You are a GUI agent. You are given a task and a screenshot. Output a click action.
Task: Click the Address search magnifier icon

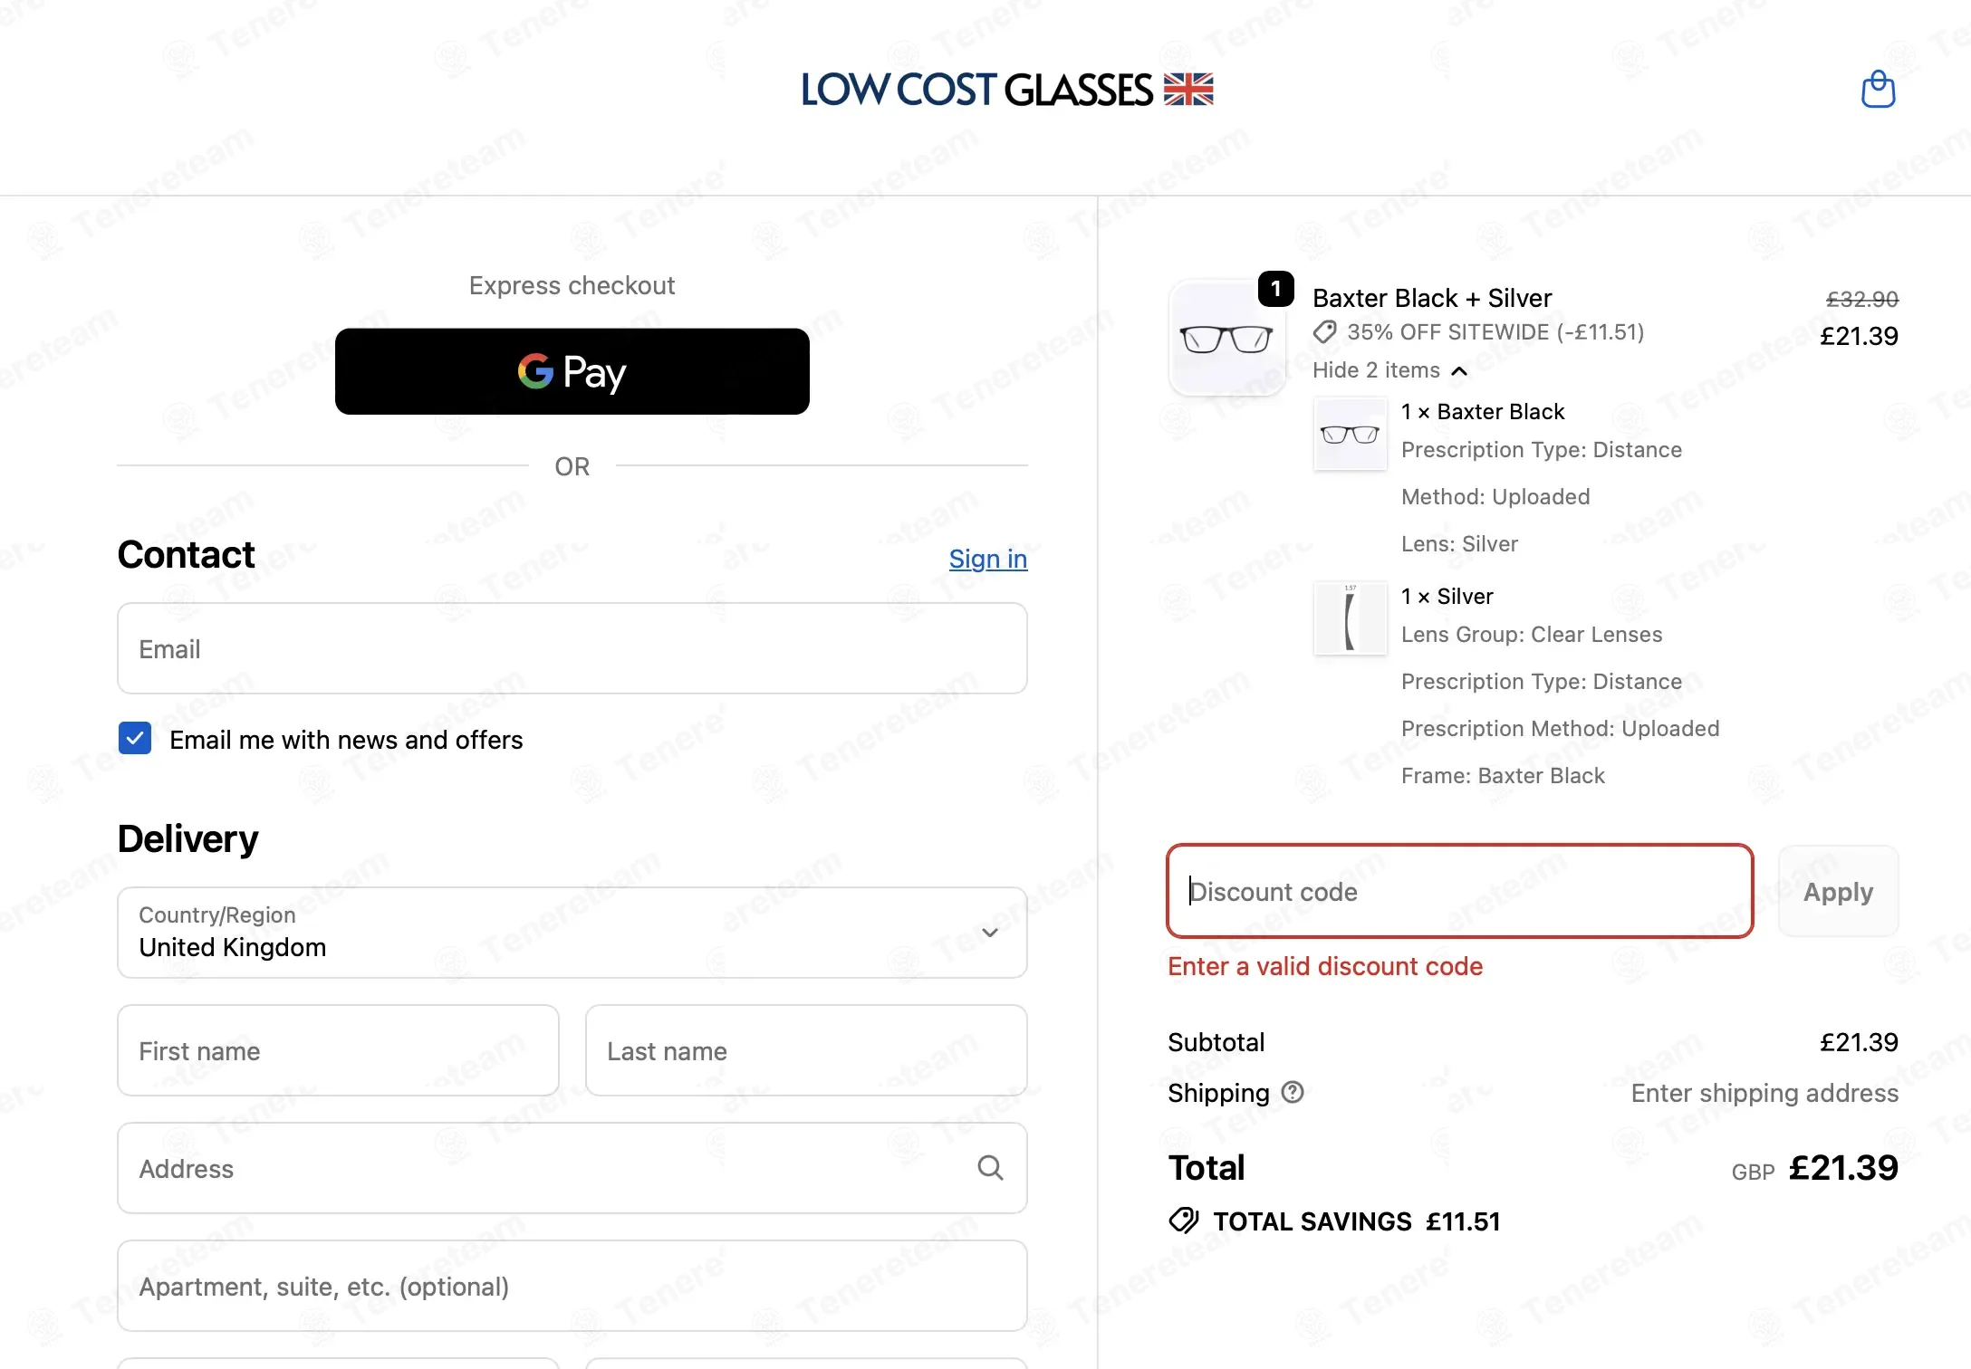click(990, 1168)
